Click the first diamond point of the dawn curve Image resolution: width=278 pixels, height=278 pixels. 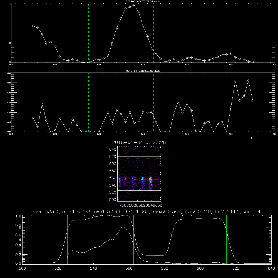point(33,26)
